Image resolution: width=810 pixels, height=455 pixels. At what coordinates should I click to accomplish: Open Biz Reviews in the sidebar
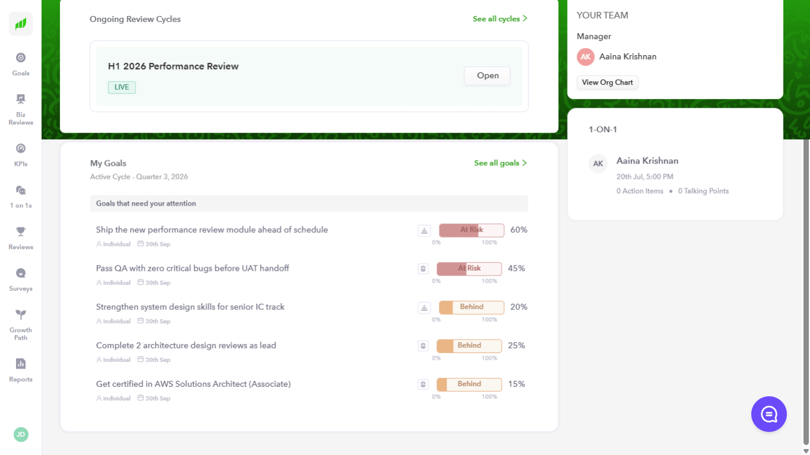pos(21,110)
